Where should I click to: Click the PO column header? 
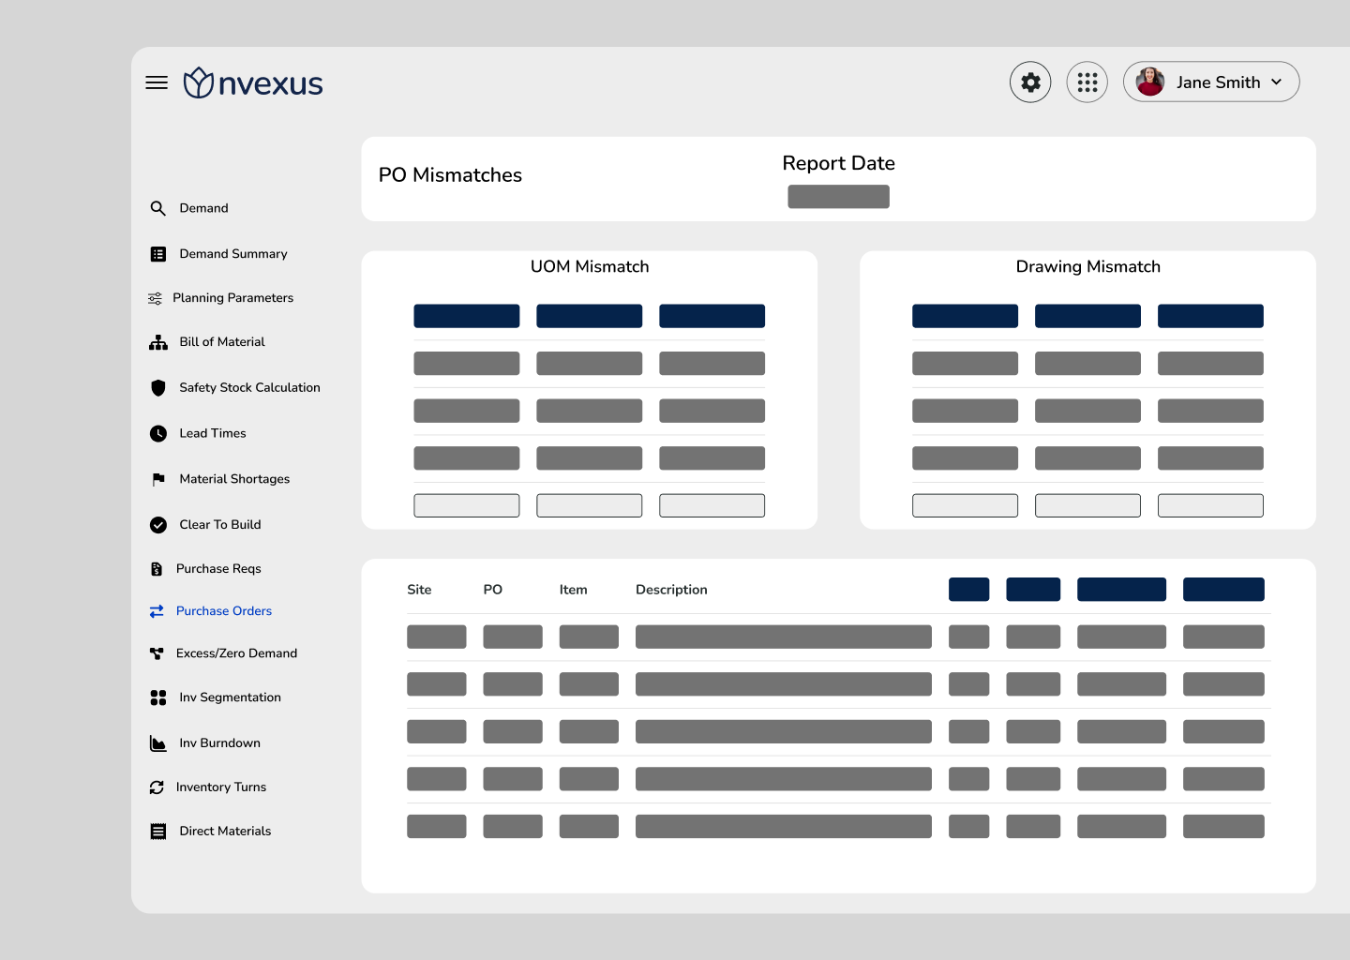[493, 590]
